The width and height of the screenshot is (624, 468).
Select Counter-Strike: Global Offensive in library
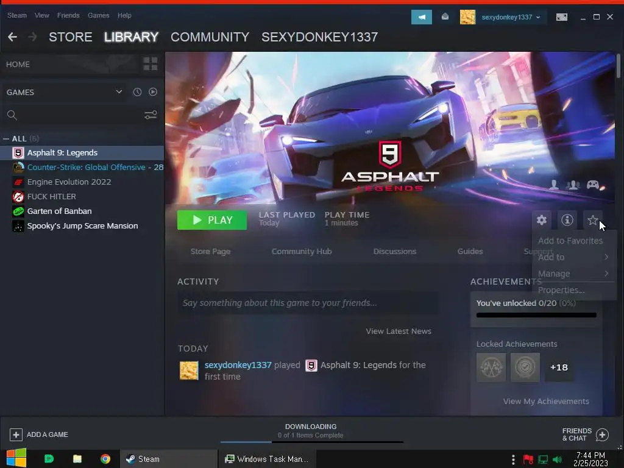coord(82,167)
